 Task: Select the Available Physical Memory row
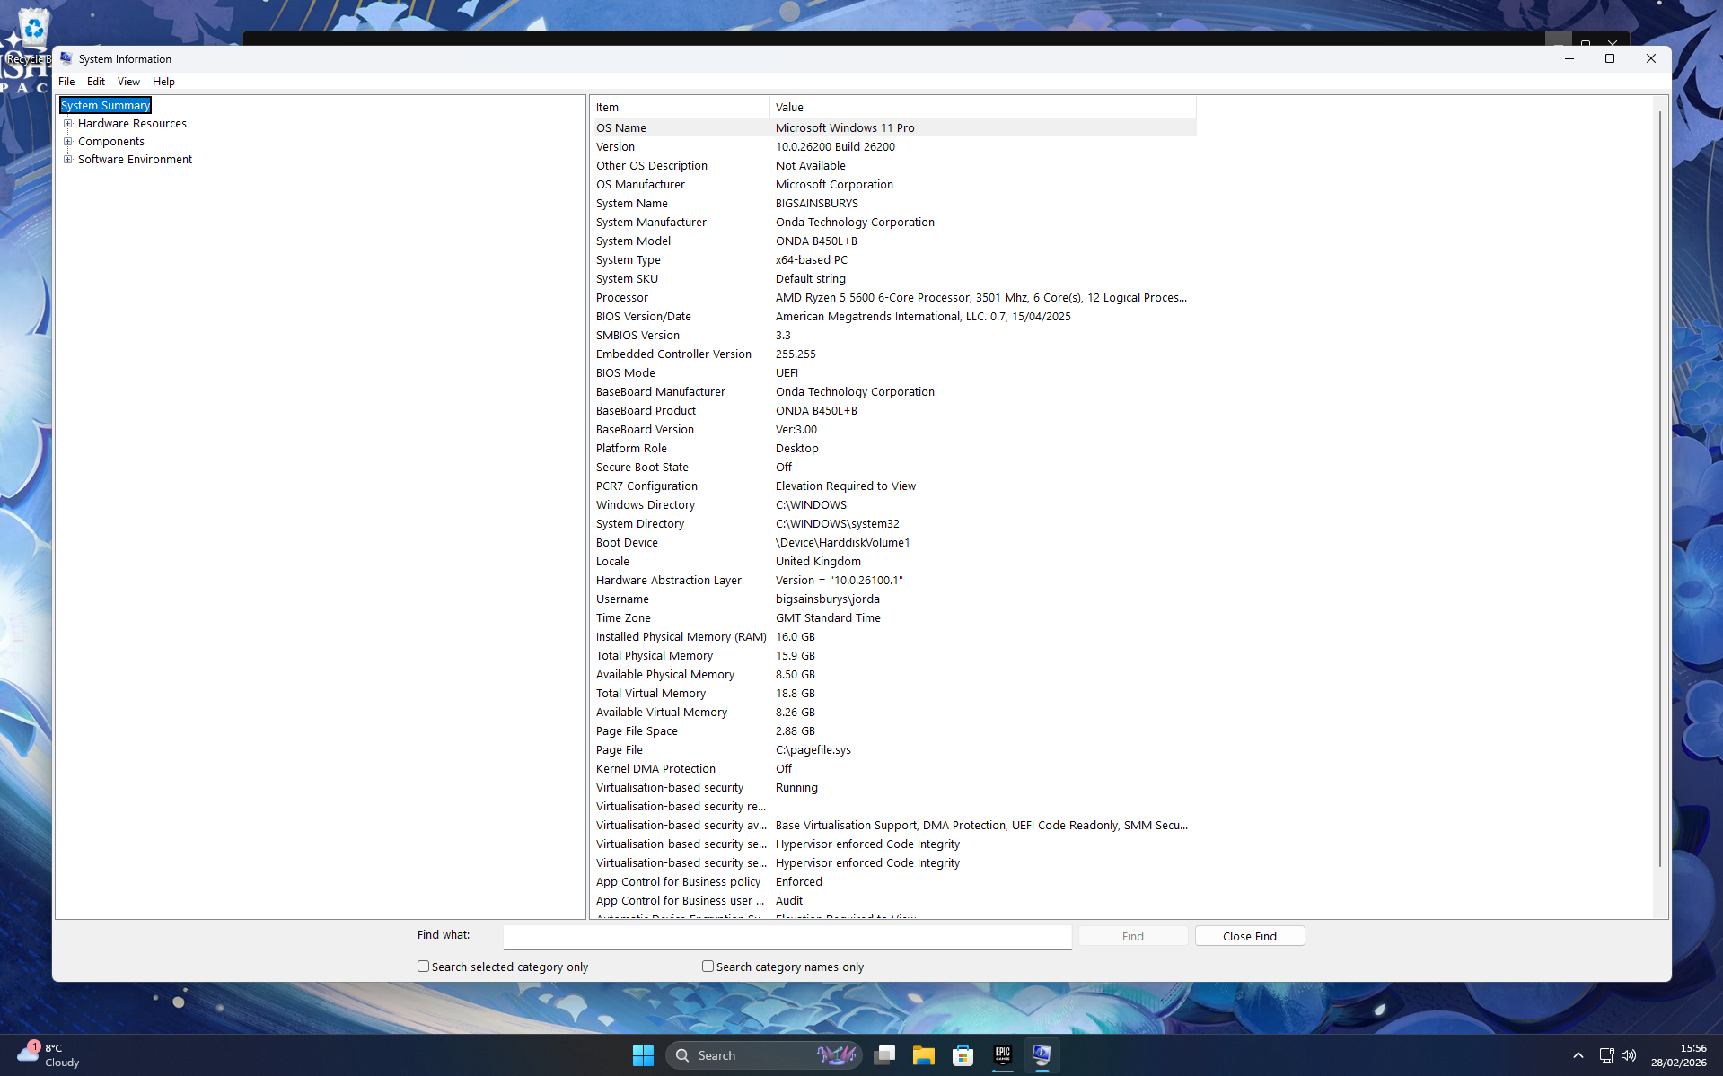coord(894,675)
